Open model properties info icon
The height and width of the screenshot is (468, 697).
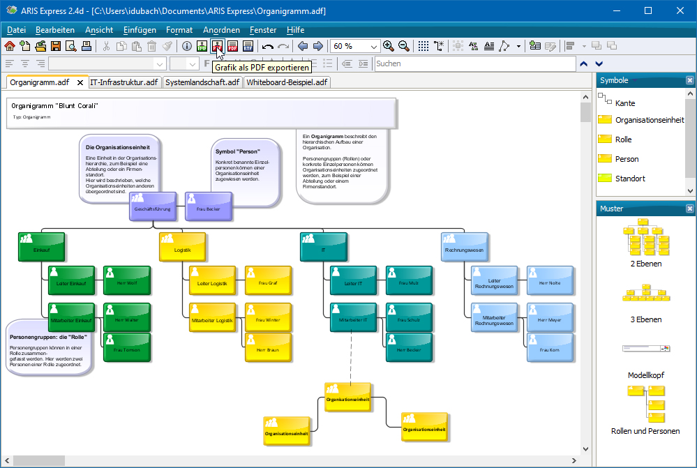[x=187, y=46]
